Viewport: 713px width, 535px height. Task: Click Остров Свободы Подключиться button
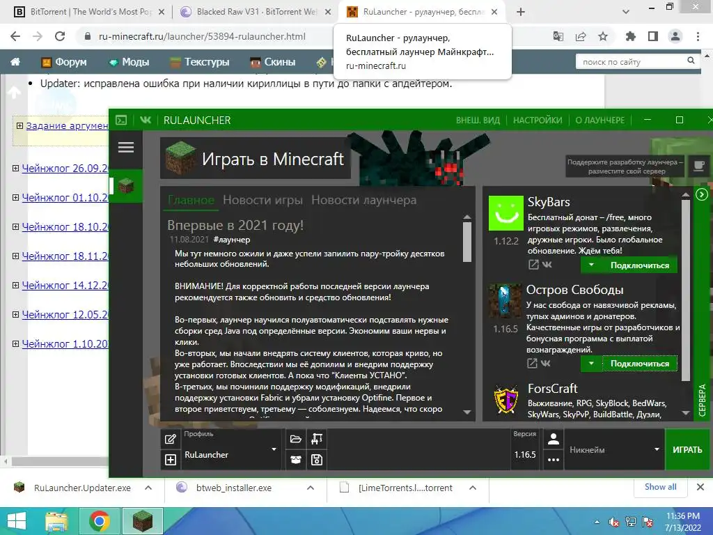[x=640, y=363]
